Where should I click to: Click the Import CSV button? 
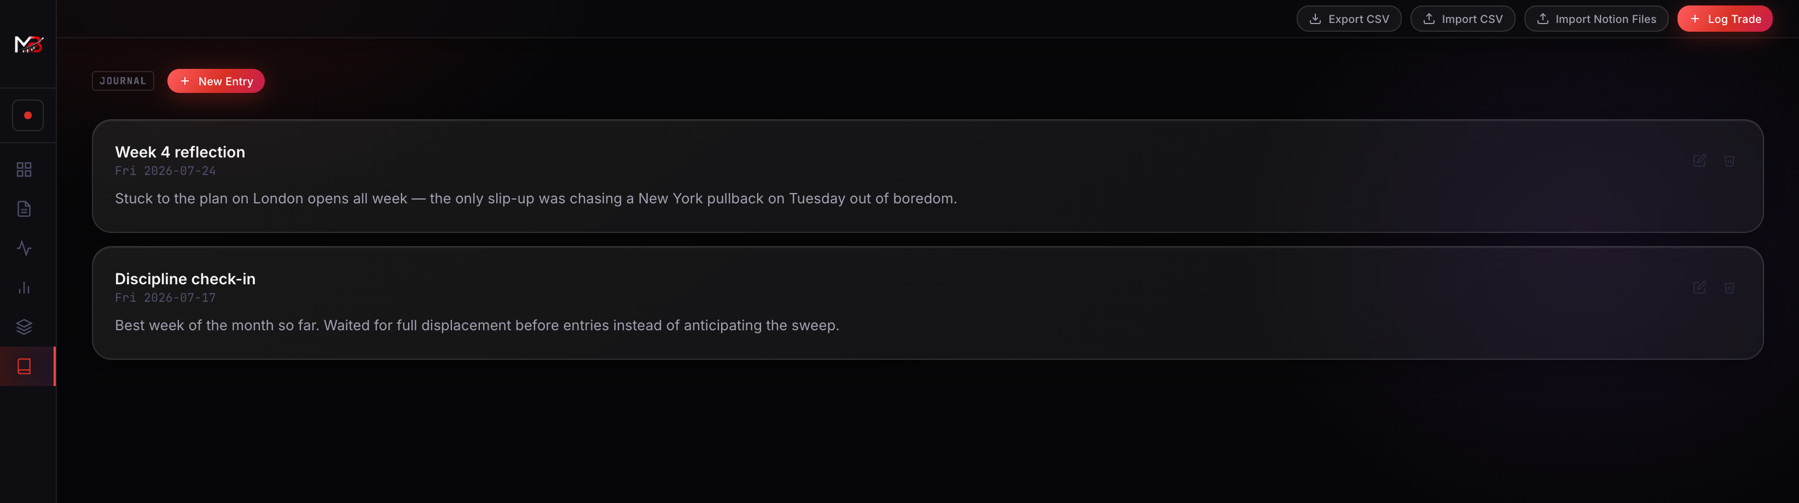(x=1463, y=19)
